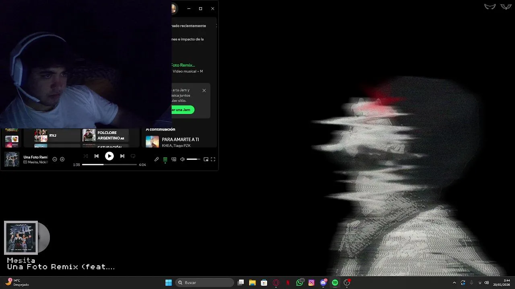Play the current track in Spotify

coord(109,156)
